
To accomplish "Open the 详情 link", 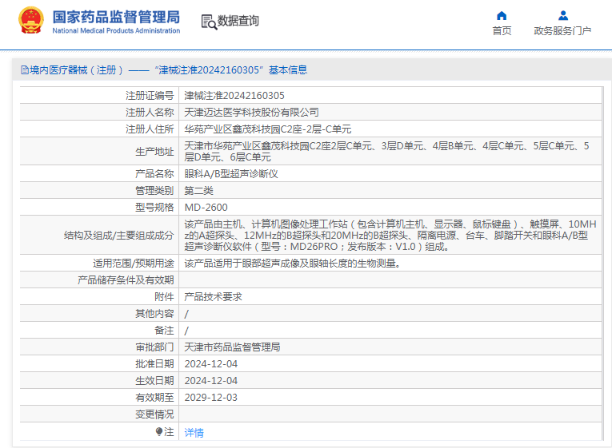I will pos(194,432).
